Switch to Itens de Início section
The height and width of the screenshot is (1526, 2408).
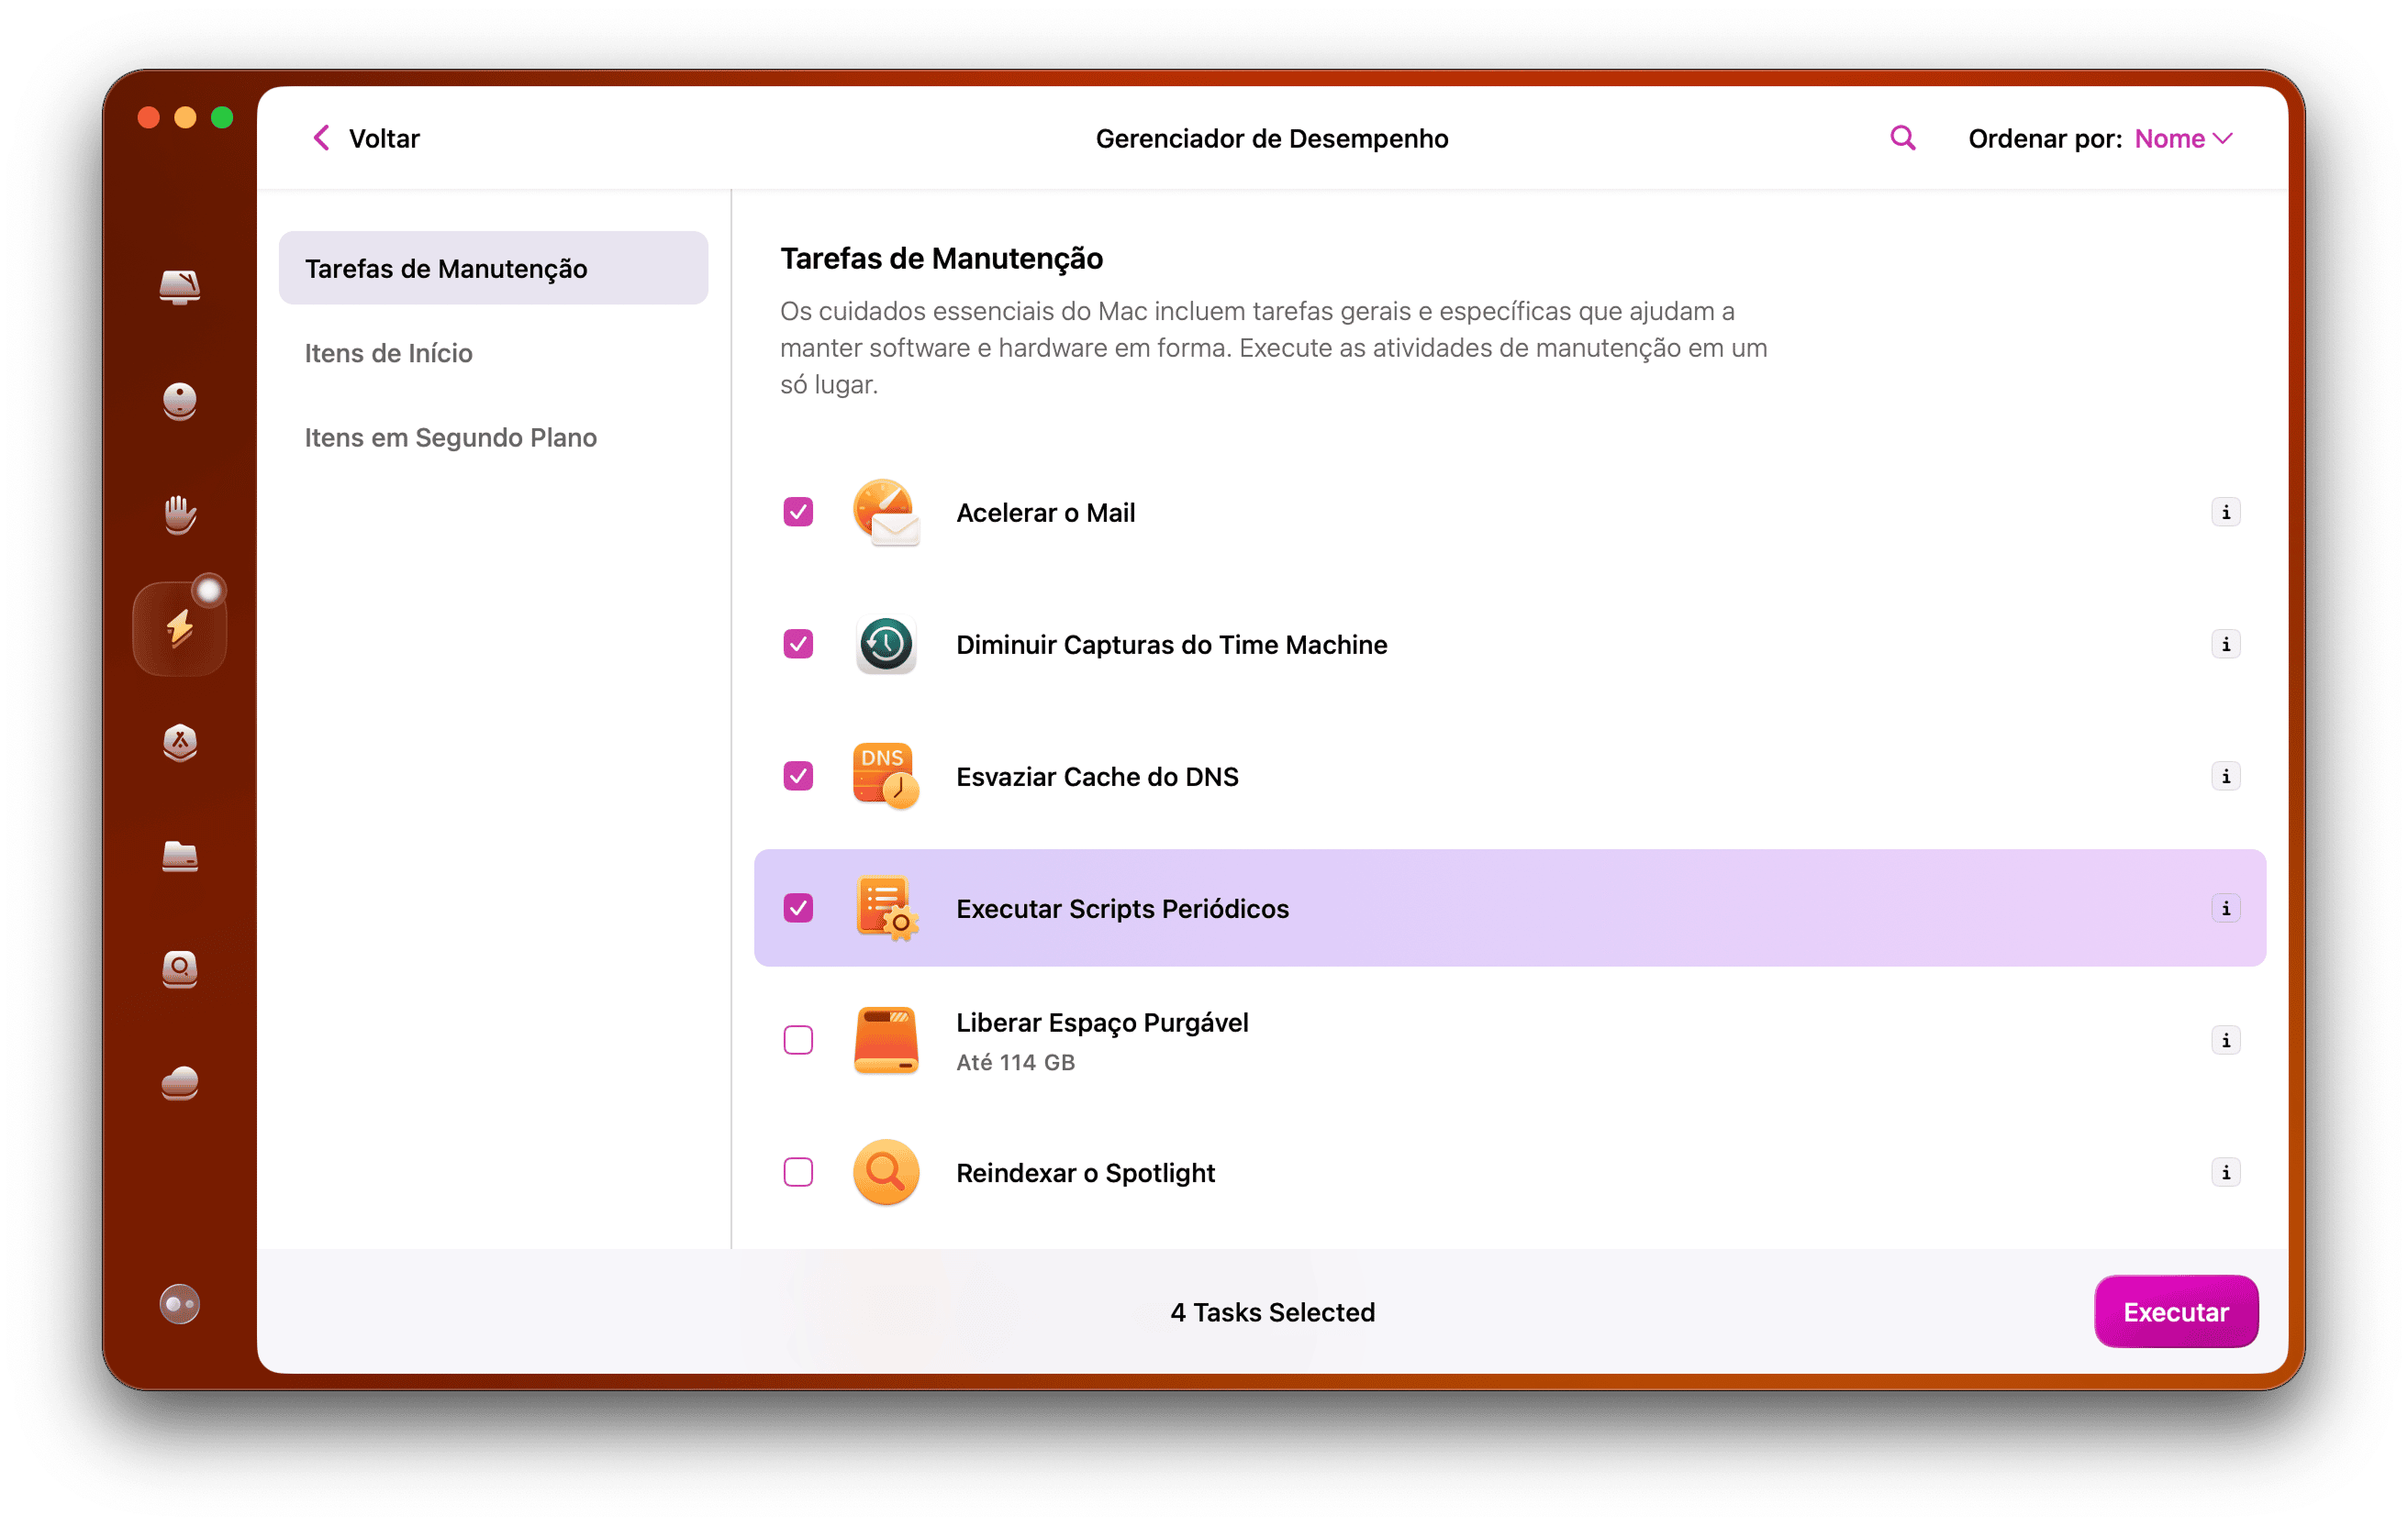coord(388,353)
